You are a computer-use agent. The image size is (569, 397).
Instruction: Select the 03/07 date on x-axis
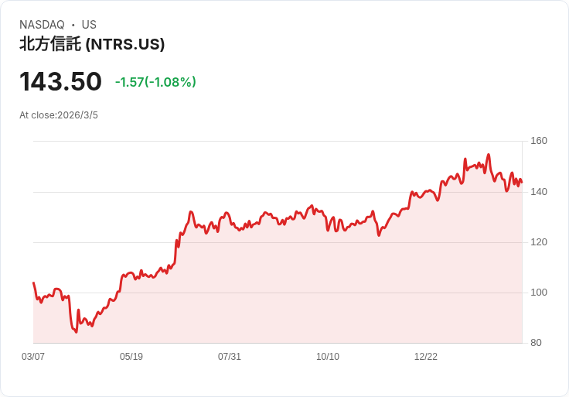click(x=33, y=357)
